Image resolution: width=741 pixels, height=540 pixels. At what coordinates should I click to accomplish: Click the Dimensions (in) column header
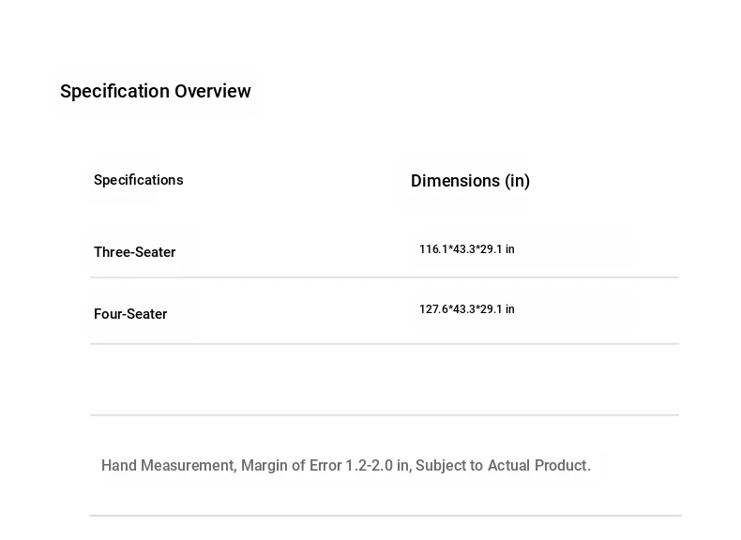point(470,181)
